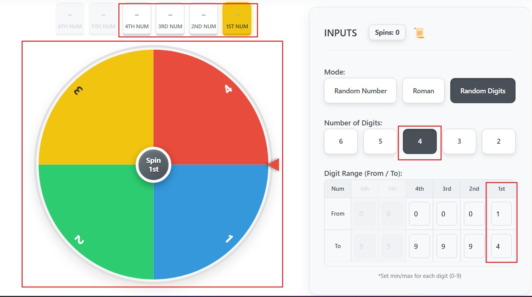The width and height of the screenshot is (532, 297).
Task: Switch to Random Number mode
Action: coord(360,91)
